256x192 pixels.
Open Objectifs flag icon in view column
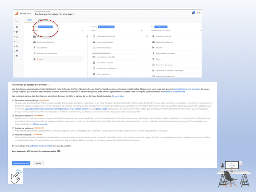pos(153,48)
